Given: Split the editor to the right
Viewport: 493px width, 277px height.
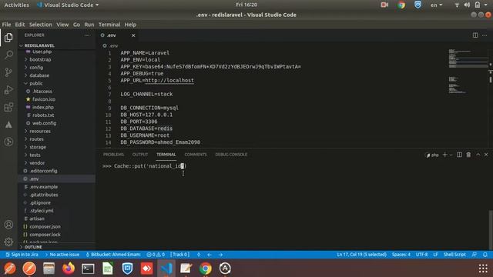Looking at the screenshot, I should [x=475, y=35].
